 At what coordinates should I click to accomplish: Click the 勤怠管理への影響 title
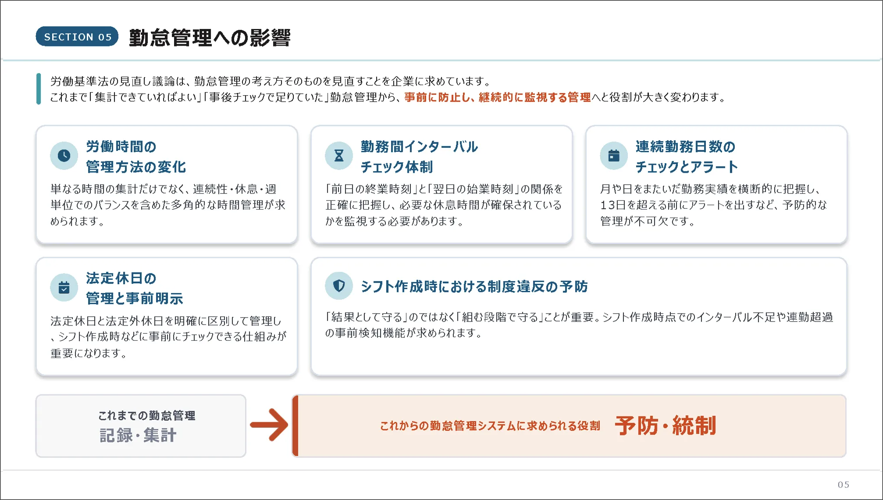(210, 38)
